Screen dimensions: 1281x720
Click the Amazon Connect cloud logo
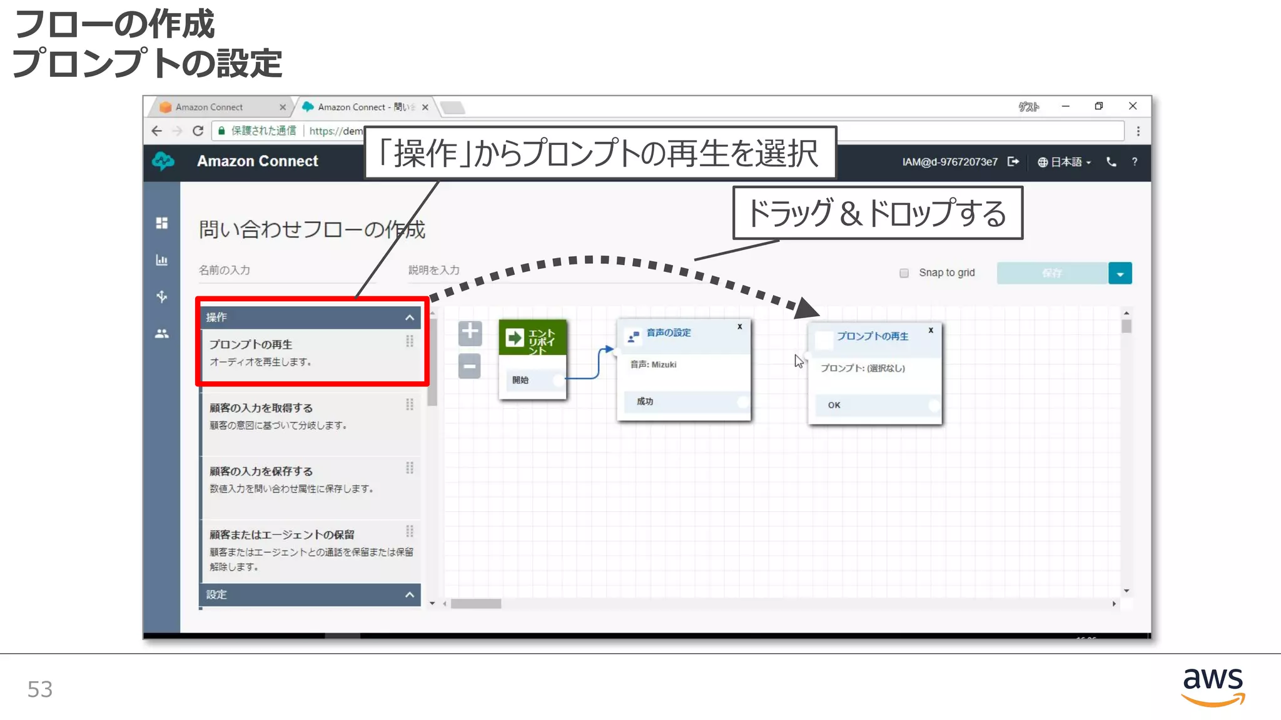(163, 161)
